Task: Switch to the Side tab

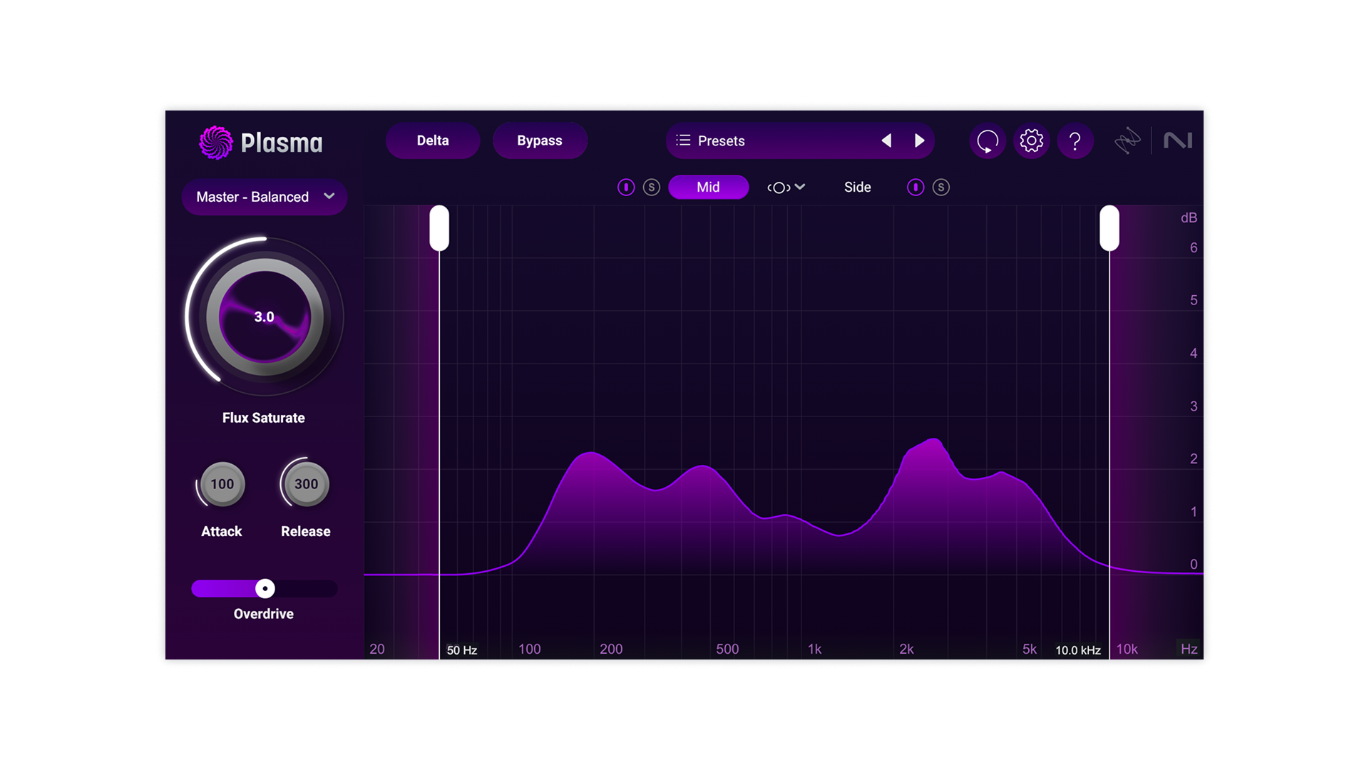Action: point(857,188)
